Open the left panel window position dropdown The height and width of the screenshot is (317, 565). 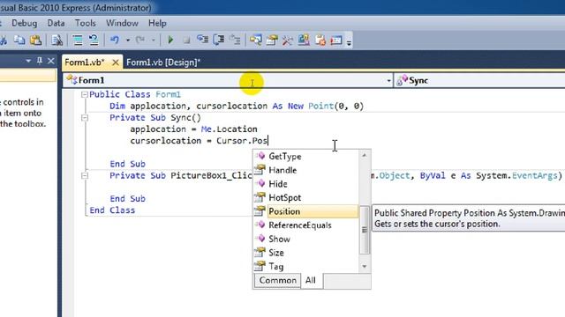pyautogui.click(x=28, y=61)
